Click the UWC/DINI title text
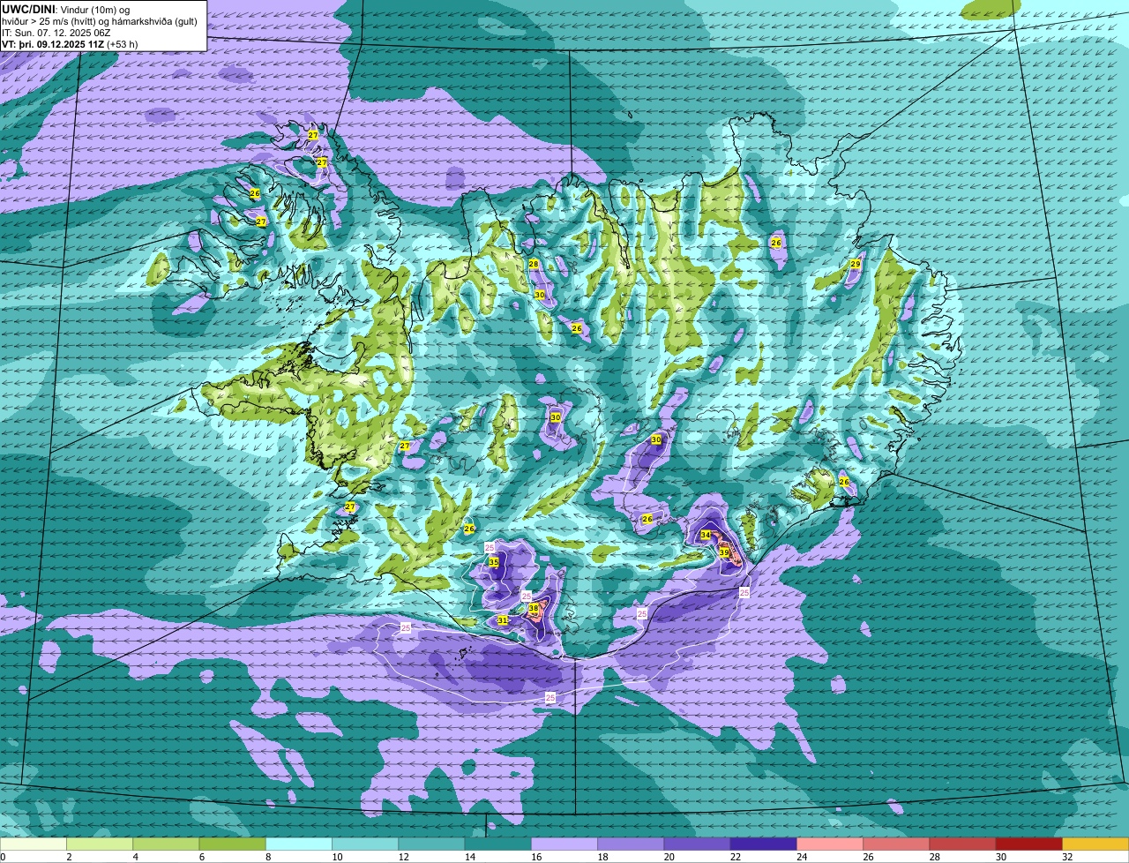 point(28,9)
